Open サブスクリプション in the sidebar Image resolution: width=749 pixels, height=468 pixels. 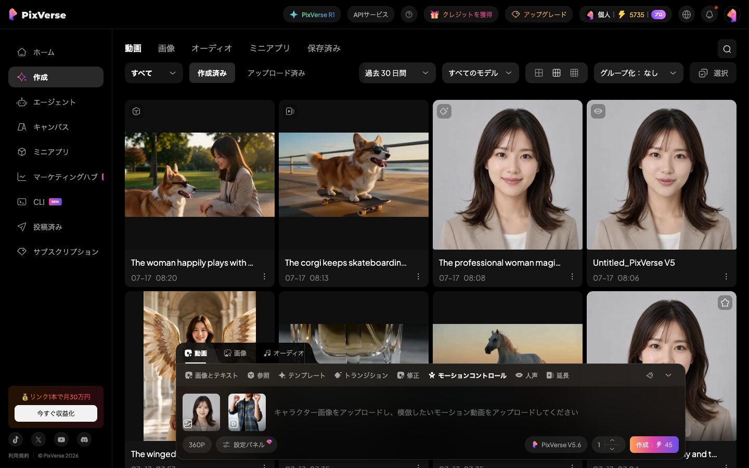tap(56, 252)
